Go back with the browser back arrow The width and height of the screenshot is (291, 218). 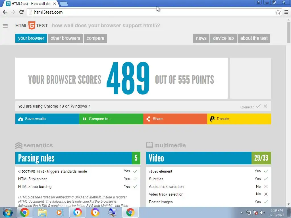pyautogui.click(x=5, y=12)
